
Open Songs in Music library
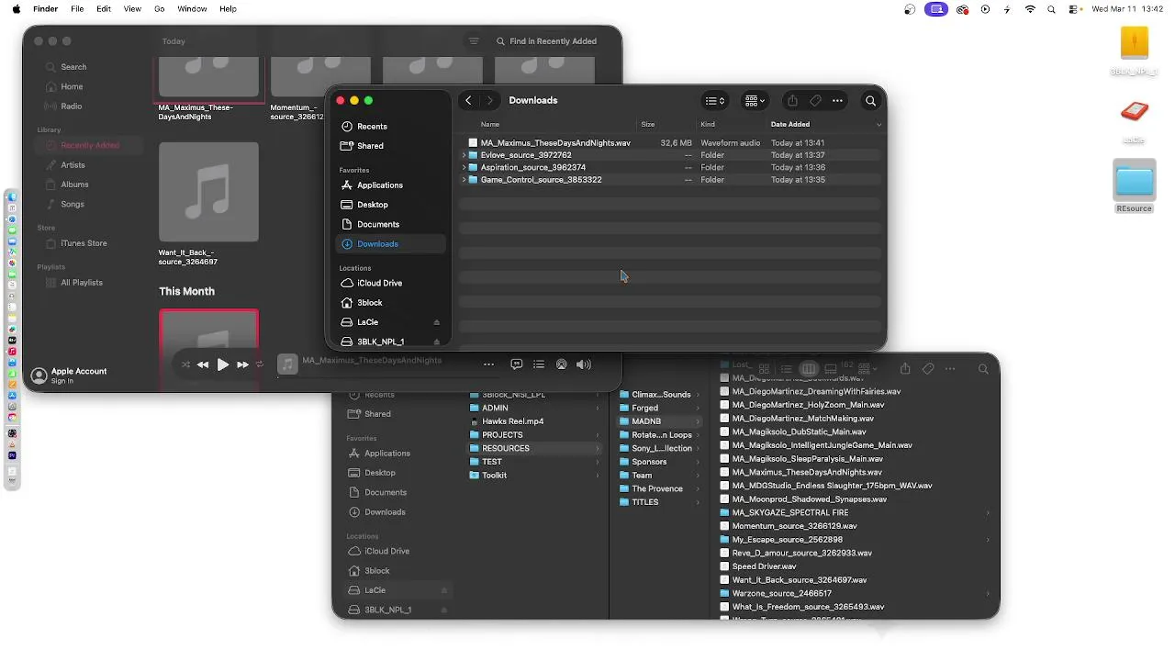pos(73,204)
